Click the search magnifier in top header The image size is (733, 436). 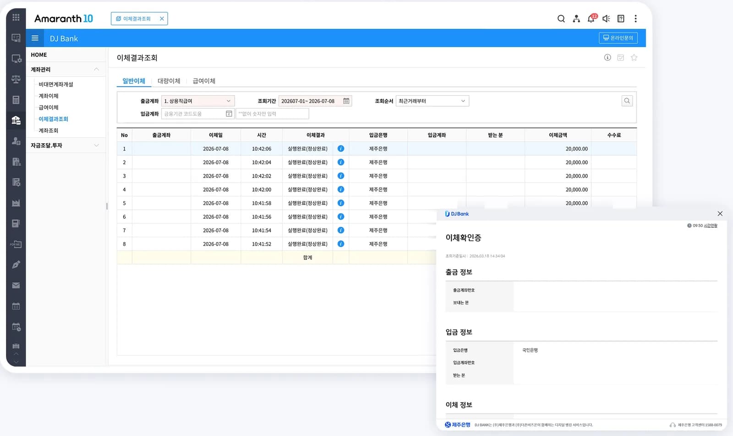coord(561,19)
